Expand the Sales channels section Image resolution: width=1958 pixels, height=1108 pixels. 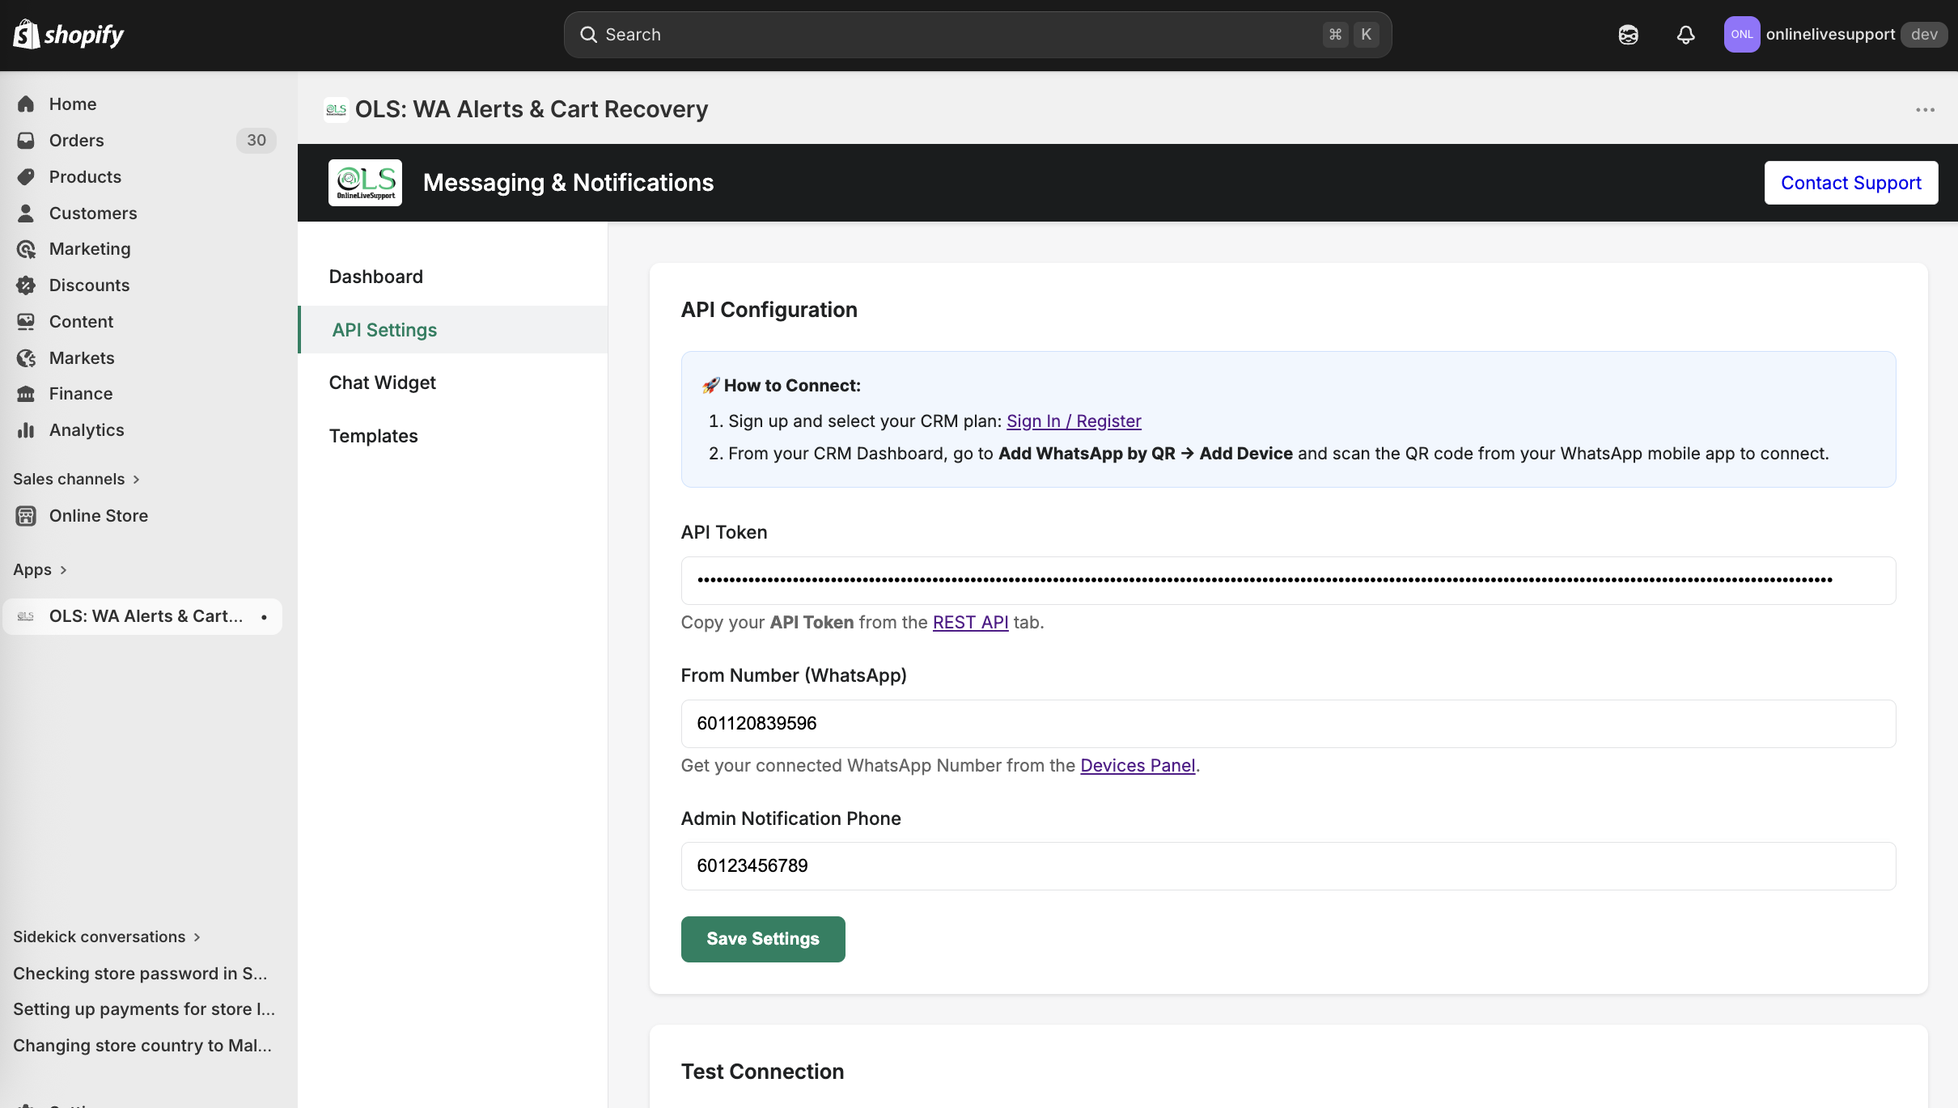[76, 480]
